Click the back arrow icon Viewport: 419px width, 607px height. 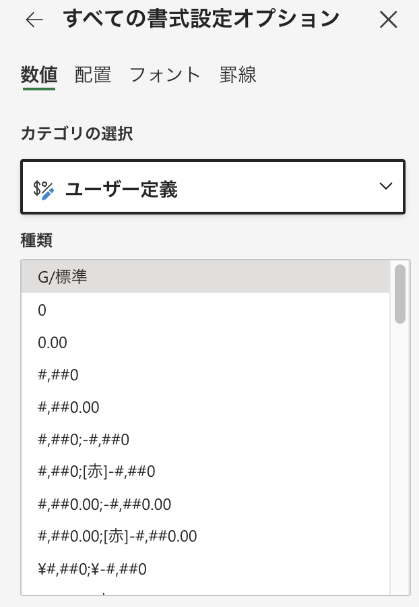click(34, 20)
